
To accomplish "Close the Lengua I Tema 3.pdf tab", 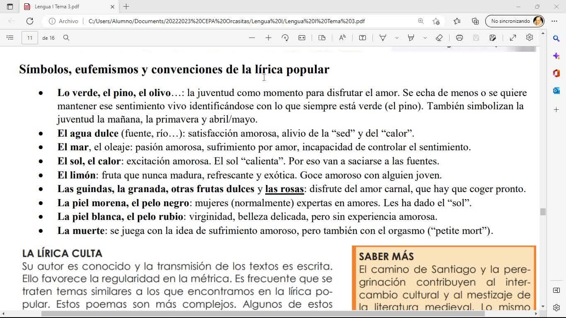I will (x=112, y=7).
